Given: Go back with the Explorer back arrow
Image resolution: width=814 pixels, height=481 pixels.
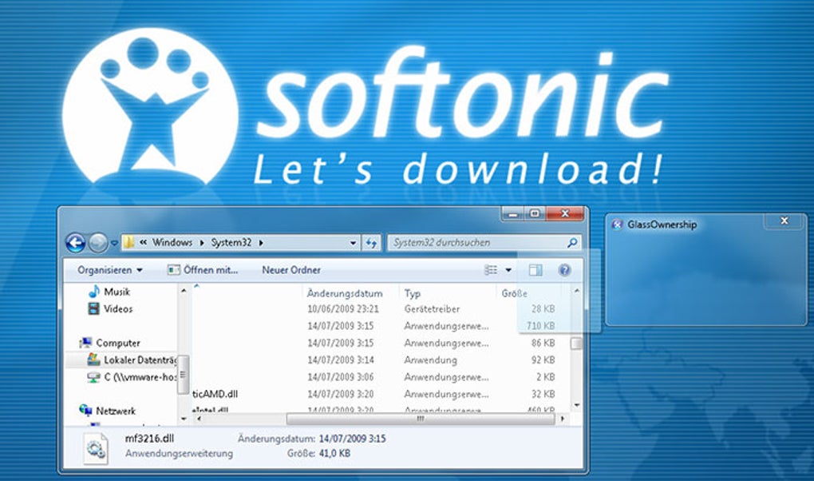Looking at the screenshot, I should point(76,242).
